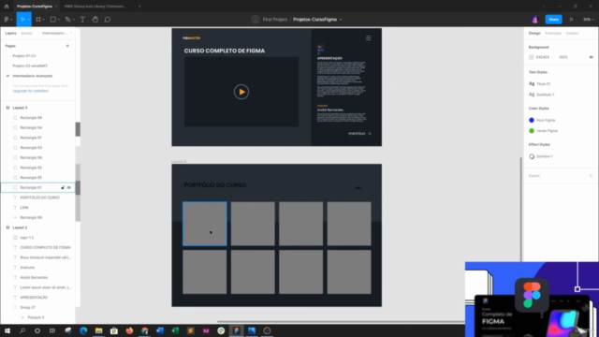Screen dimensions: 599x337
Task: Select the PORTFÓLIO DO CURSO text layer
Action: [39, 198]
